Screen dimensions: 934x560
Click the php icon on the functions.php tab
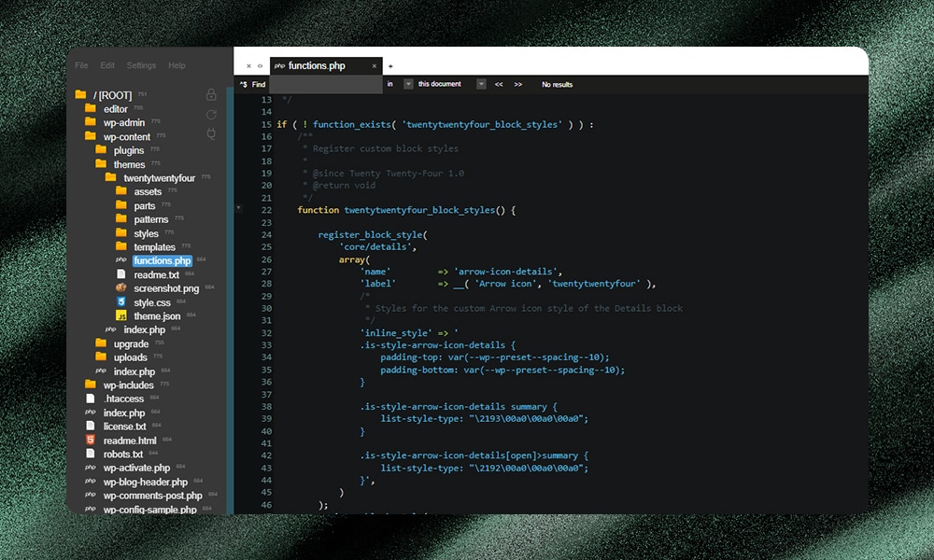tap(278, 65)
